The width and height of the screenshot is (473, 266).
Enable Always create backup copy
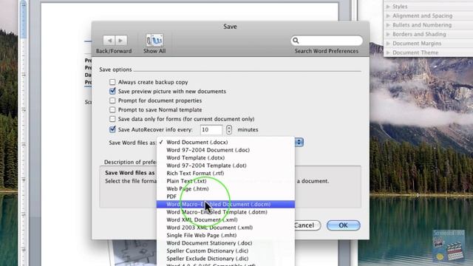pos(112,82)
